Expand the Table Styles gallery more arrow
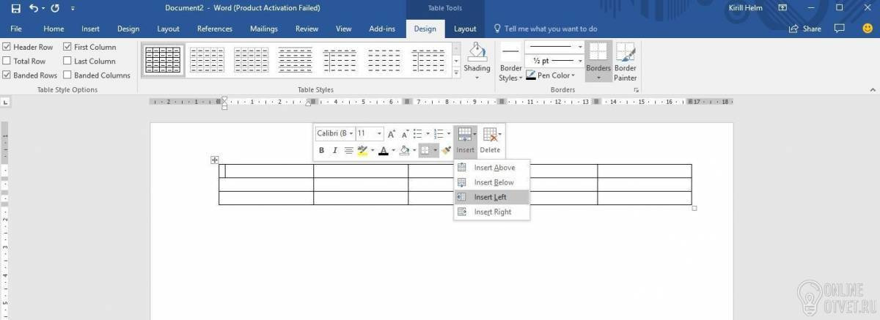The height and width of the screenshot is (320, 880). (x=456, y=72)
